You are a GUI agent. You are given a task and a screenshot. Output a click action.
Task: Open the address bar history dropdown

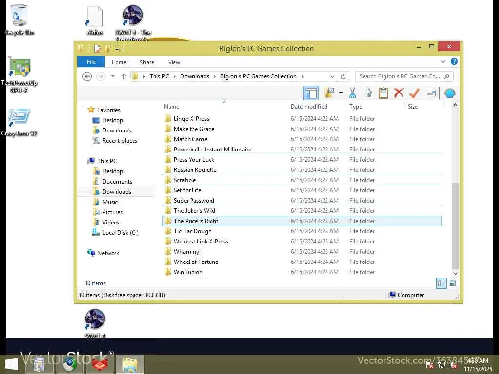coord(332,76)
